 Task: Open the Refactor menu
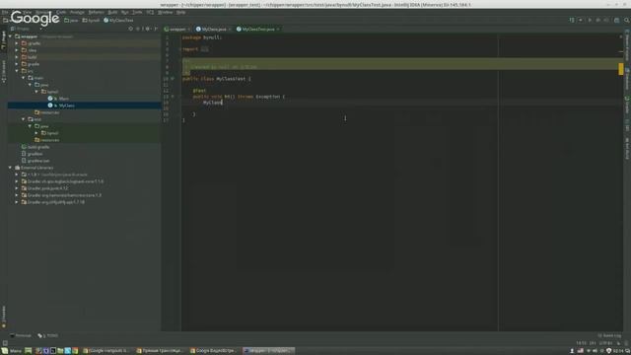click(x=96, y=12)
